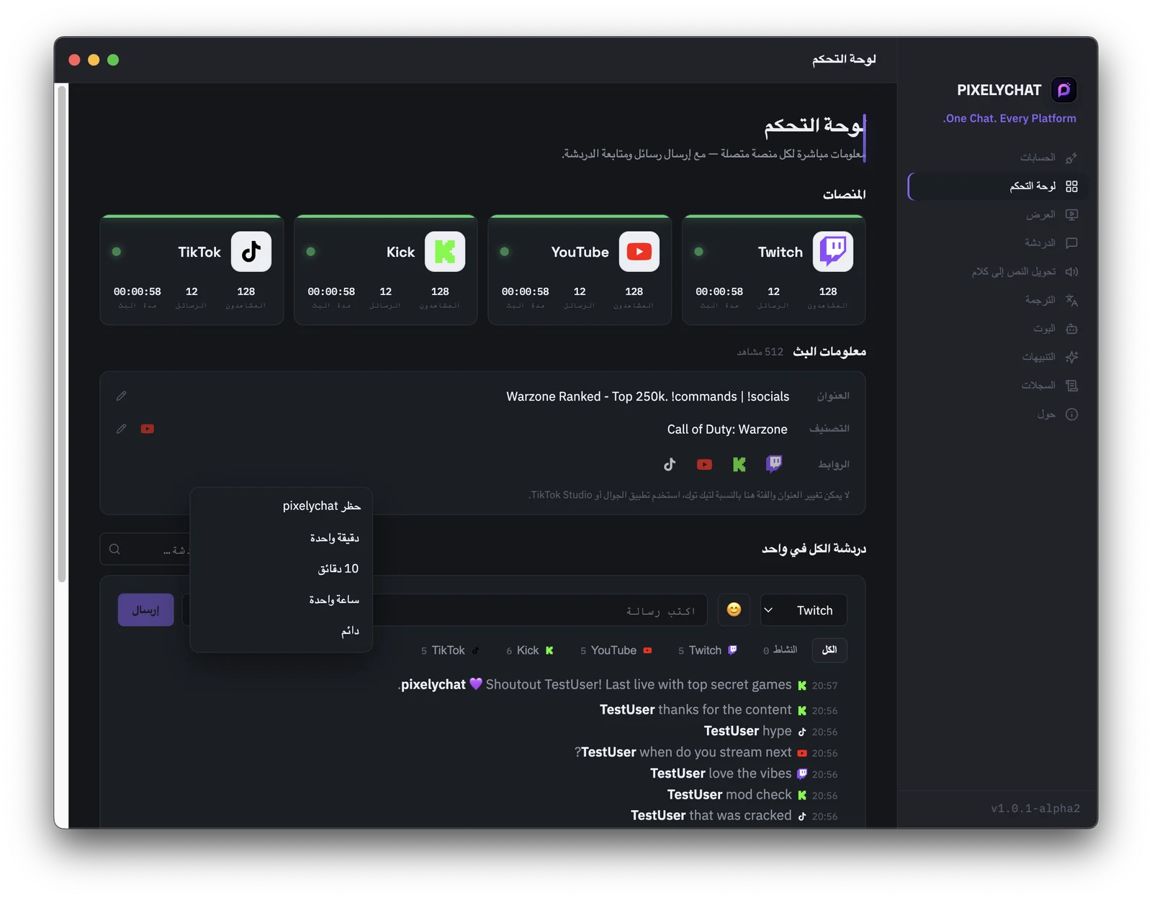Click the YouTube platform card icon
Viewport: 1152px width, 900px height.
click(639, 251)
